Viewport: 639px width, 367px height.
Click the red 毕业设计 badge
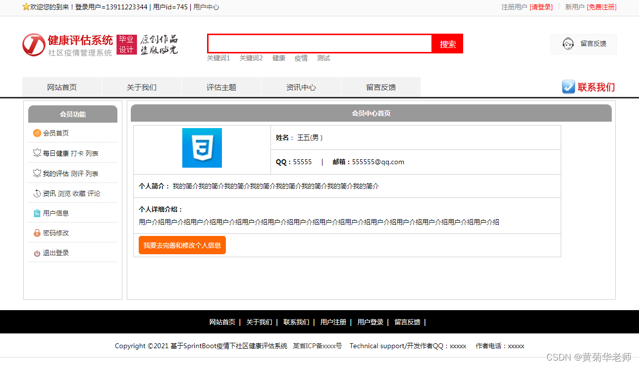[x=126, y=45]
